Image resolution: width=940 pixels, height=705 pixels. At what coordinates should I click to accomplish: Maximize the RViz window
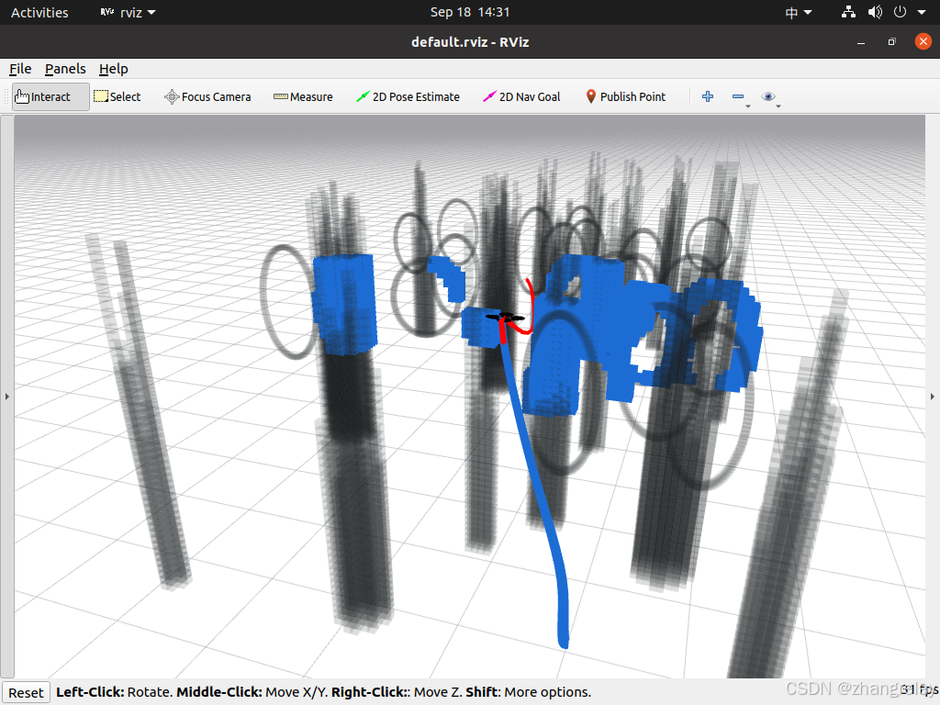point(892,42)
